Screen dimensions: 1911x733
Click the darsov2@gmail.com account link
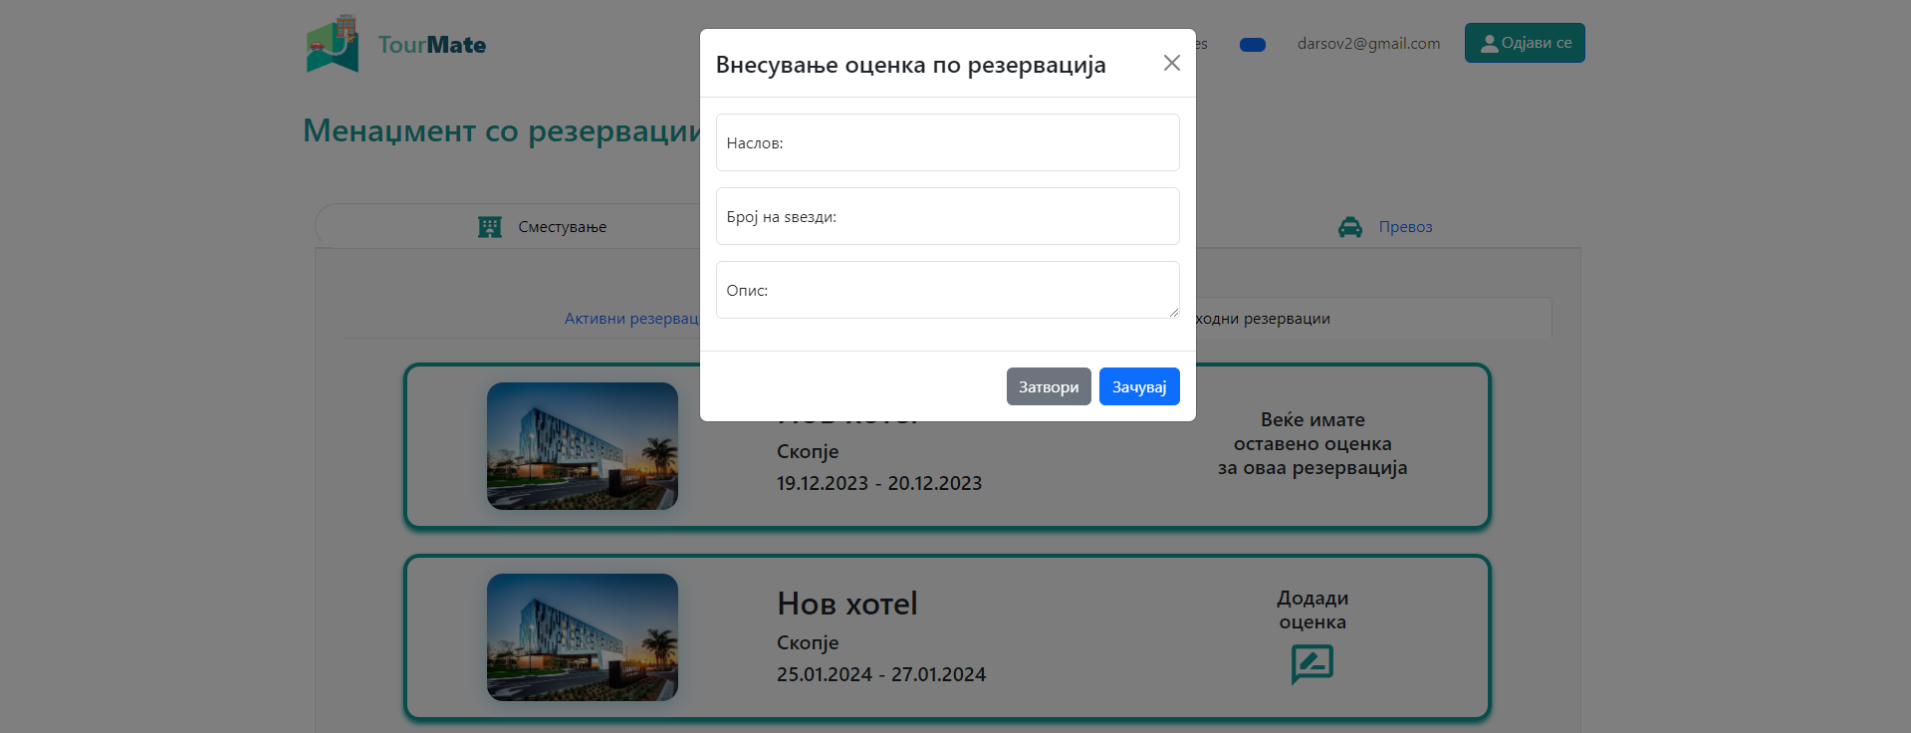coord(1368,44)
